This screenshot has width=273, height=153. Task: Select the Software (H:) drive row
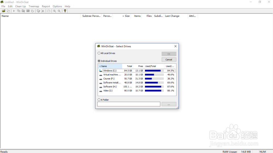coord(137,87)
